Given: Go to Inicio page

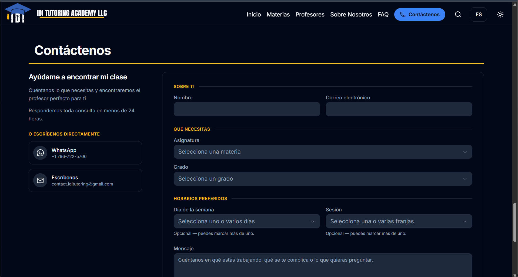Looking at the screenshot, I should (254, 14).
